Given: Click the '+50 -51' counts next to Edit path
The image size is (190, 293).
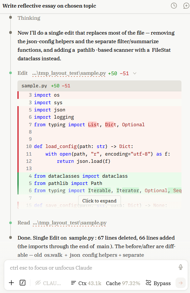Looking at the screenshot, I should pyautogui.click(x=118, y=73).
